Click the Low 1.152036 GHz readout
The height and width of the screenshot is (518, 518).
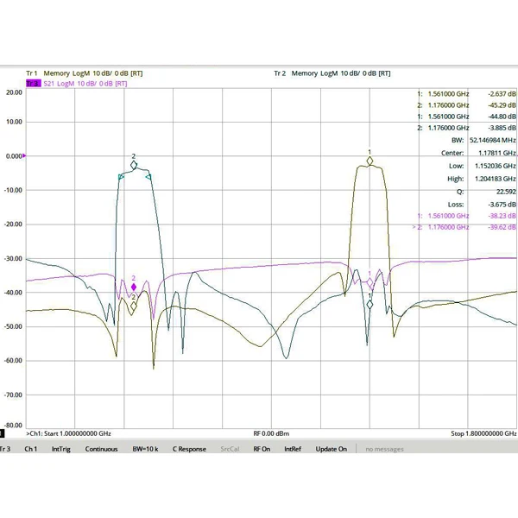(482, 166)
